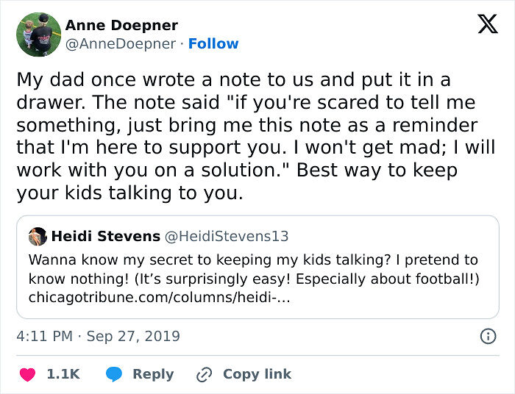Viewport: 515px width, 394px height.
Task: Click the main tweet text about dad's note
Action: (255, 137)
